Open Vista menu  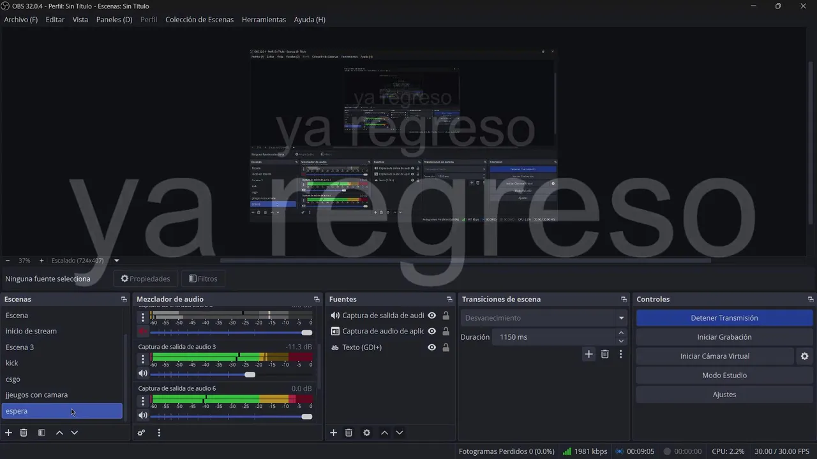80,20
